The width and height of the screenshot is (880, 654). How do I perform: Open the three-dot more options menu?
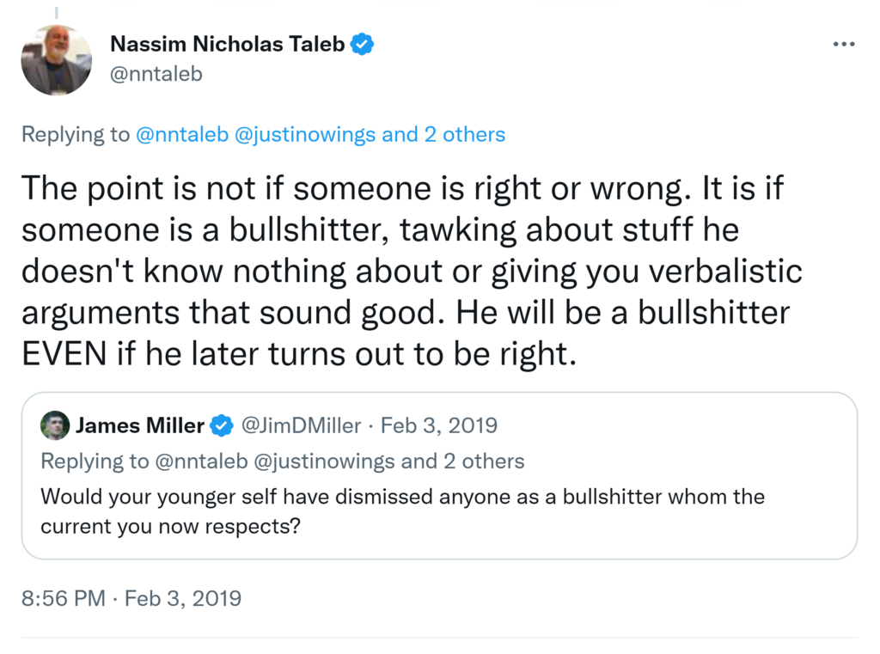click(x=844, y=45)
